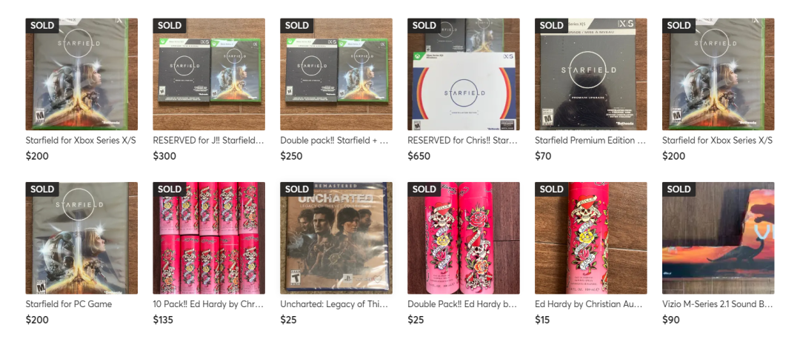Open the $650 Starfield white box photo

coord(463,74)
